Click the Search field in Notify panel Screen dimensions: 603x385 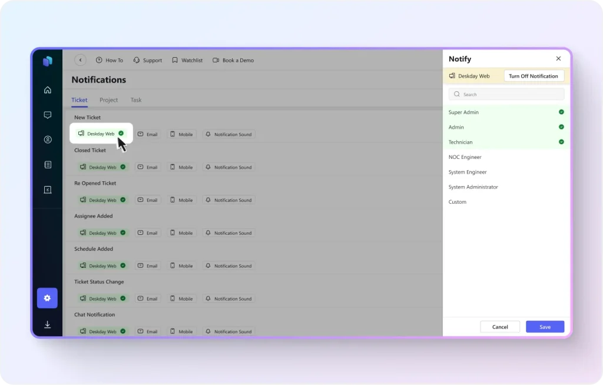506,94
